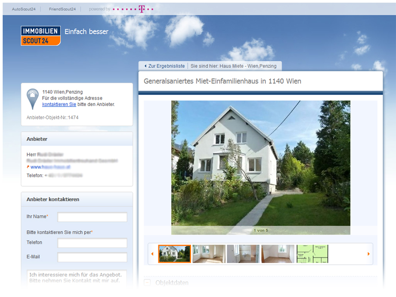Open FriendScout24 link in top bar
This screenshot has width=396, height=297.
pyautogui.click(x=62, y=9)
